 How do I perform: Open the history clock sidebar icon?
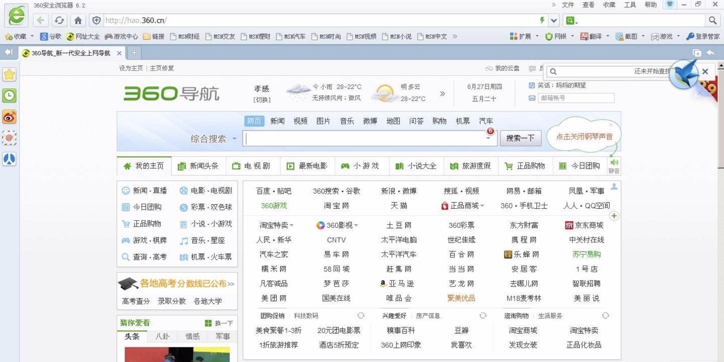[9, 96]
